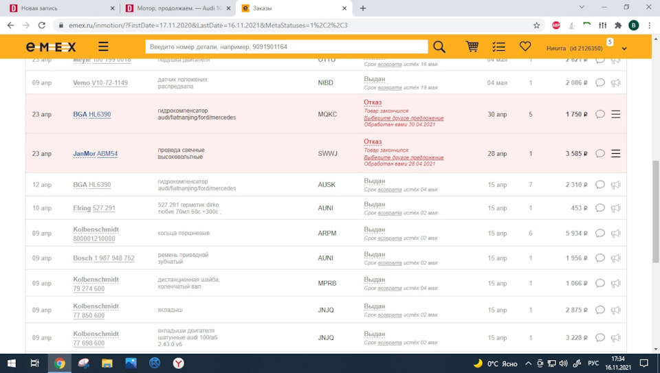Click the address bar URL
This screenshot has height=373, width=660.
coord(208,25)
